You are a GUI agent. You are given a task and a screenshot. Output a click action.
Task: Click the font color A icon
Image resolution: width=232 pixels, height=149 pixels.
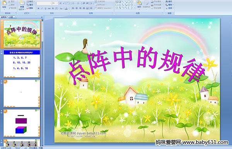[x=66, y=9]
